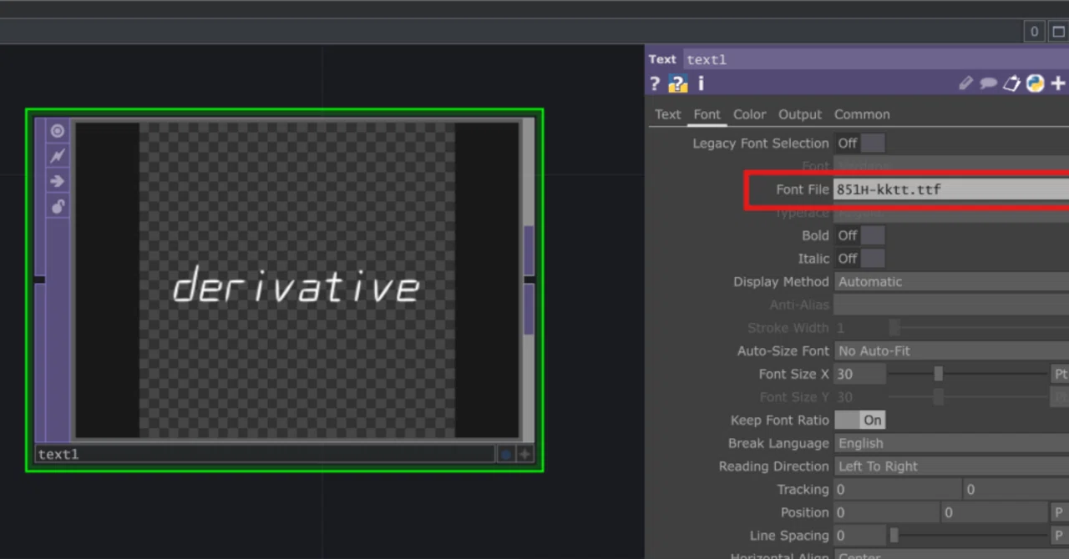Click the second Tracking value field
The image size is (1069, 559).
[1016, 490]
